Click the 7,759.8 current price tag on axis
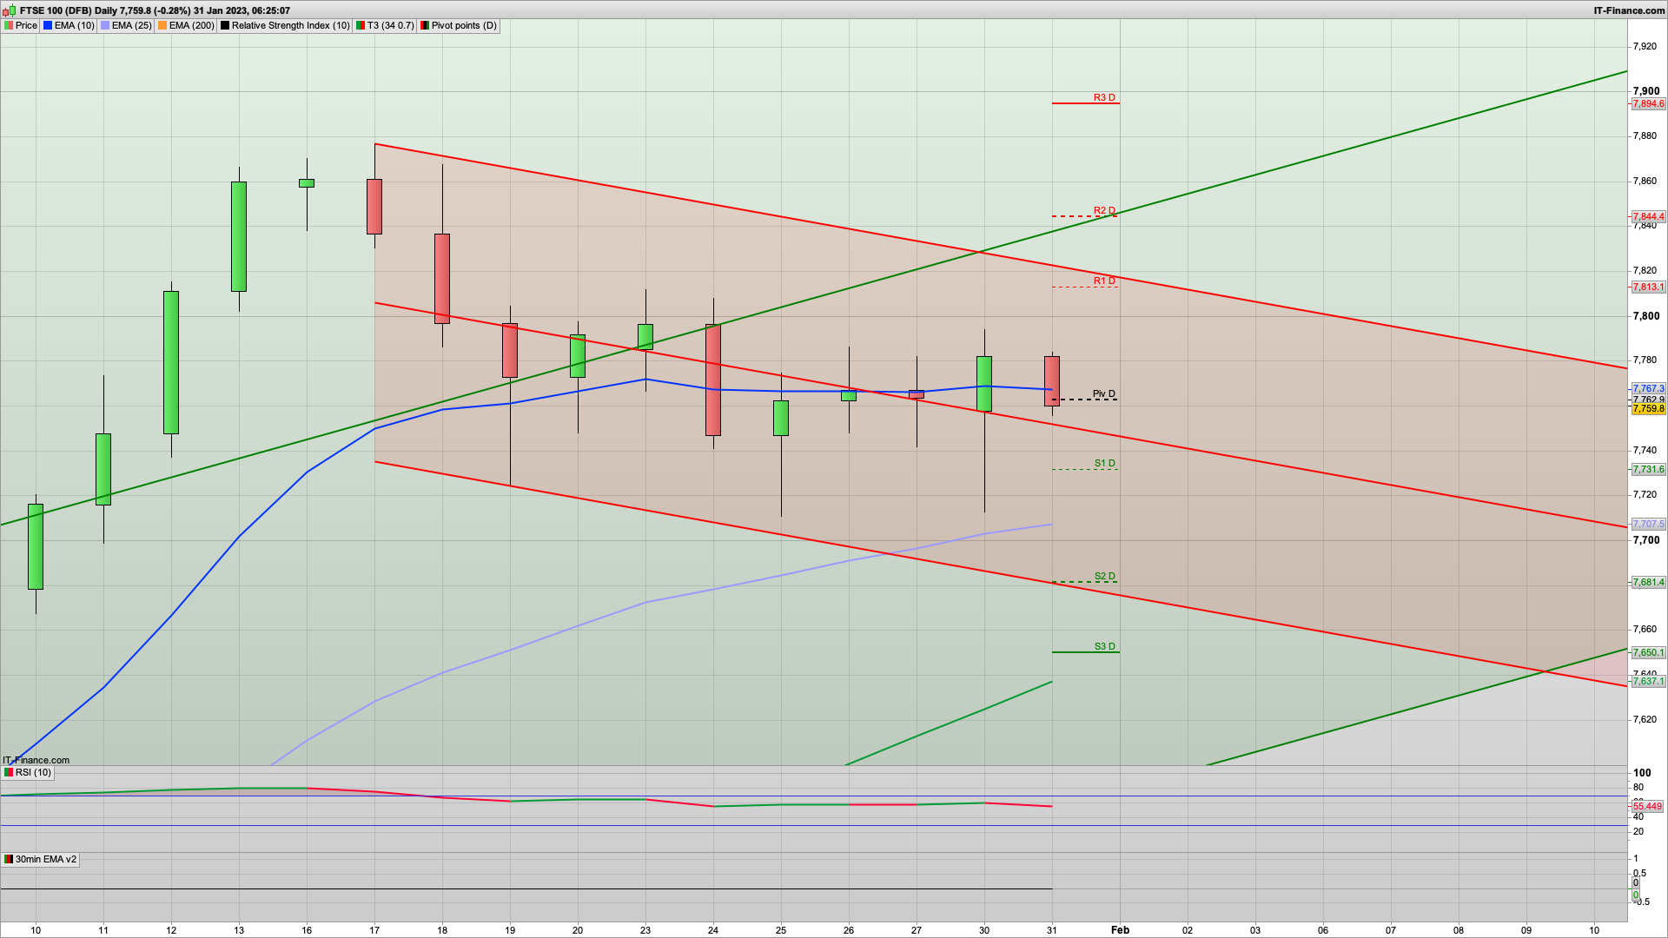This screenshot has height=938, width=1668. click(1647, 409)
